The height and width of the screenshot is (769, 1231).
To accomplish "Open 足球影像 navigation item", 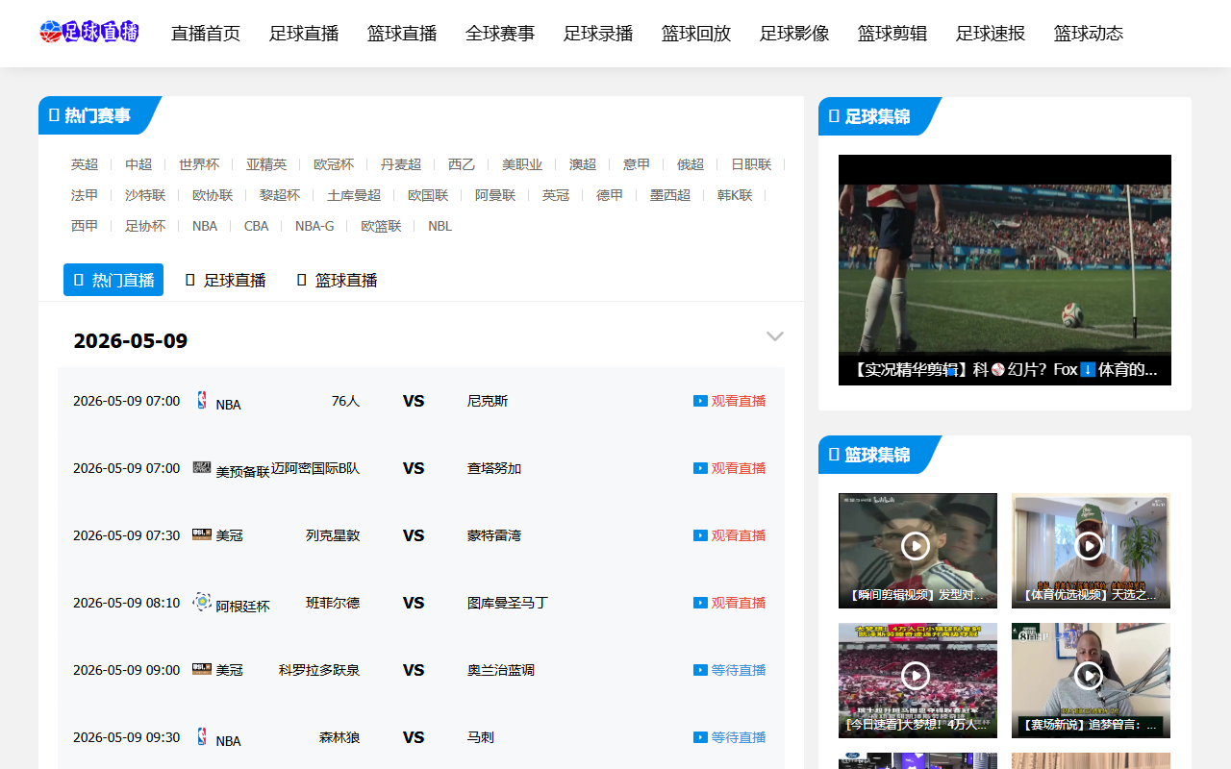I will tap(794, 34).
